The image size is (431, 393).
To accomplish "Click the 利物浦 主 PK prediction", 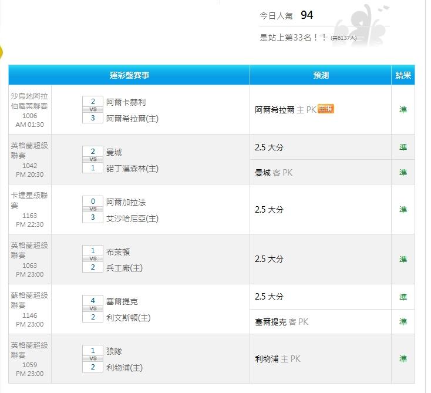I will 277,359.
